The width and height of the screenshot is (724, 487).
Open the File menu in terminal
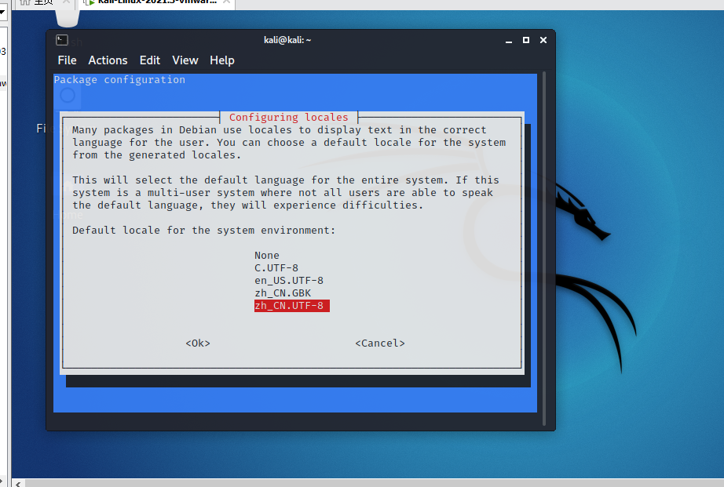click(x=67, y=60)
